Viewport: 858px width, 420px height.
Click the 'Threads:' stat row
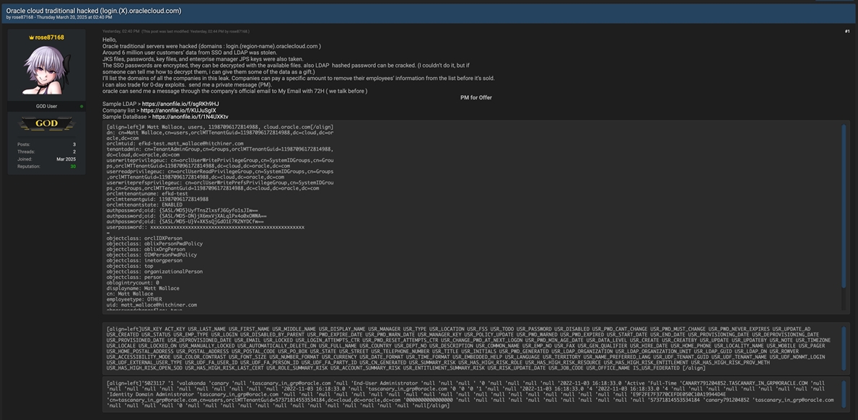click(46, 151)
